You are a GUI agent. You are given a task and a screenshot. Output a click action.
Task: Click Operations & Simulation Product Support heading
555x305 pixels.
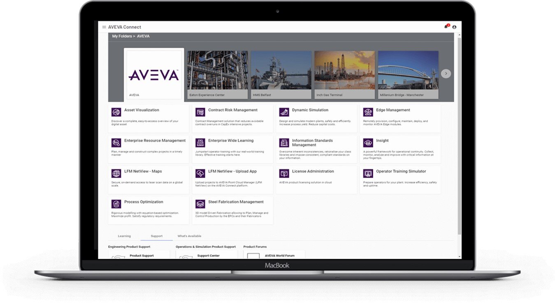point(206,247)
